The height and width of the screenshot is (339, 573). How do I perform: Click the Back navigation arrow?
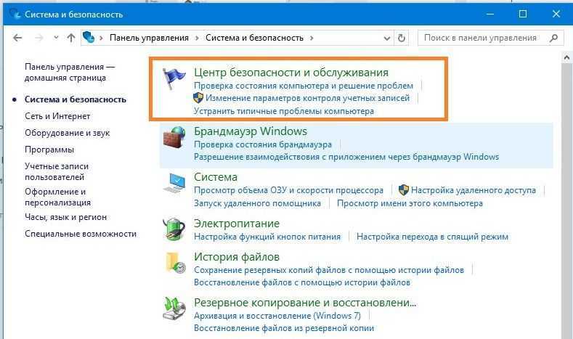click(x=17, y=38)
